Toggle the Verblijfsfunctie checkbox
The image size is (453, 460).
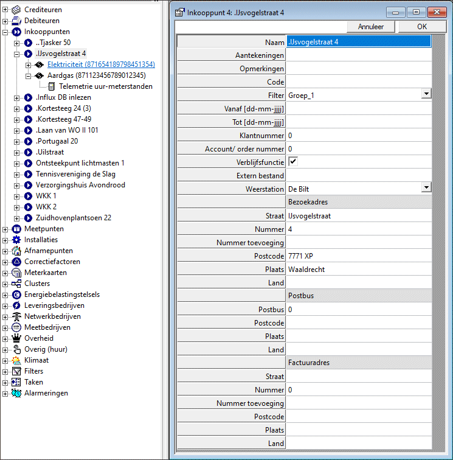point(293,162)
